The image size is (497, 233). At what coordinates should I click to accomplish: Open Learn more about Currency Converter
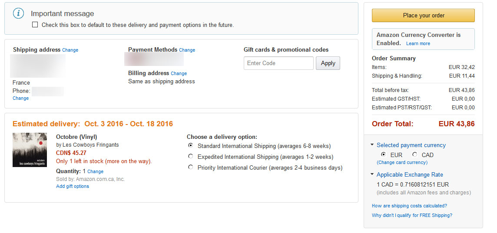tap(418, 43)
